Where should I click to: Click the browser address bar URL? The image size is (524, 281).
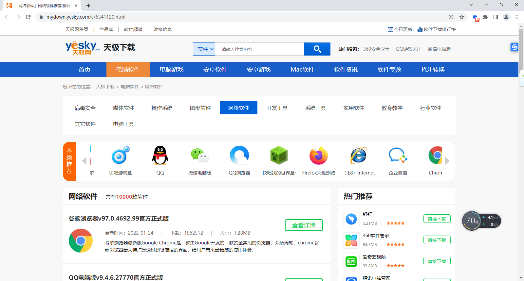click(x=86, y=17)
